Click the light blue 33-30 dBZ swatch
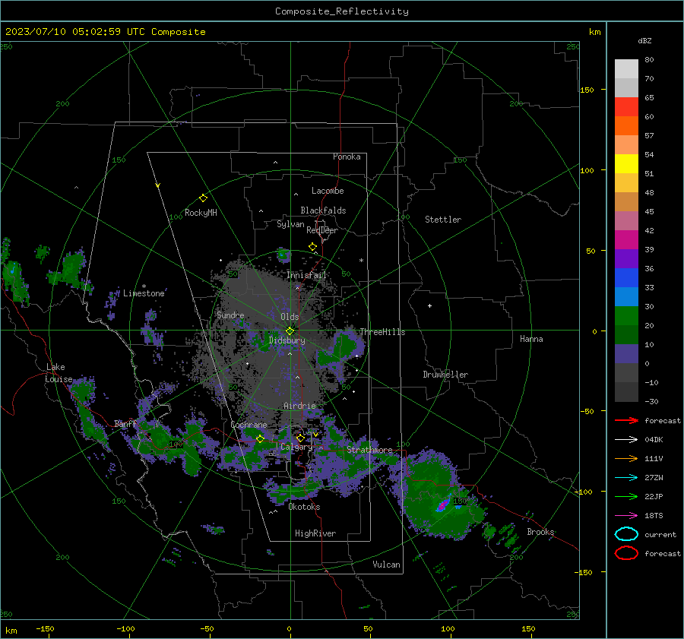The width and height of the screenshot is (684, 639). 626,297
